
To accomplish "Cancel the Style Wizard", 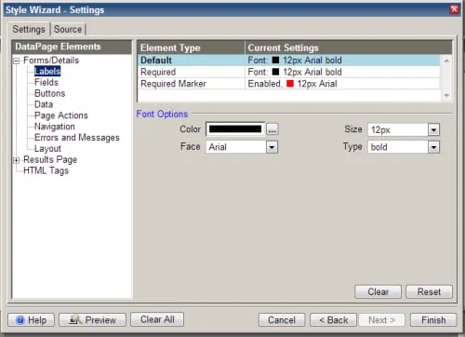I will 282,320.
